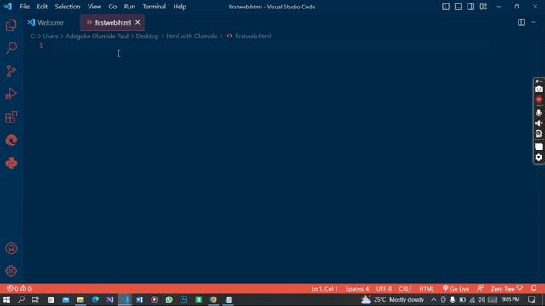Open the Accounts menu icon

click(x=11, y=248)
